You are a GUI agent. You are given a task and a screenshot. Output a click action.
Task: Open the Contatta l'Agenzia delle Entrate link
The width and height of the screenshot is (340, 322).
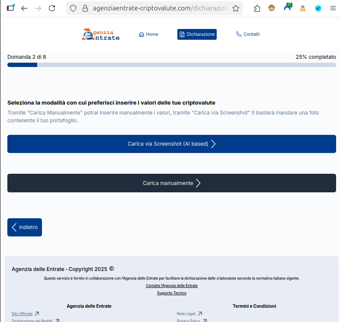point(171,286)
